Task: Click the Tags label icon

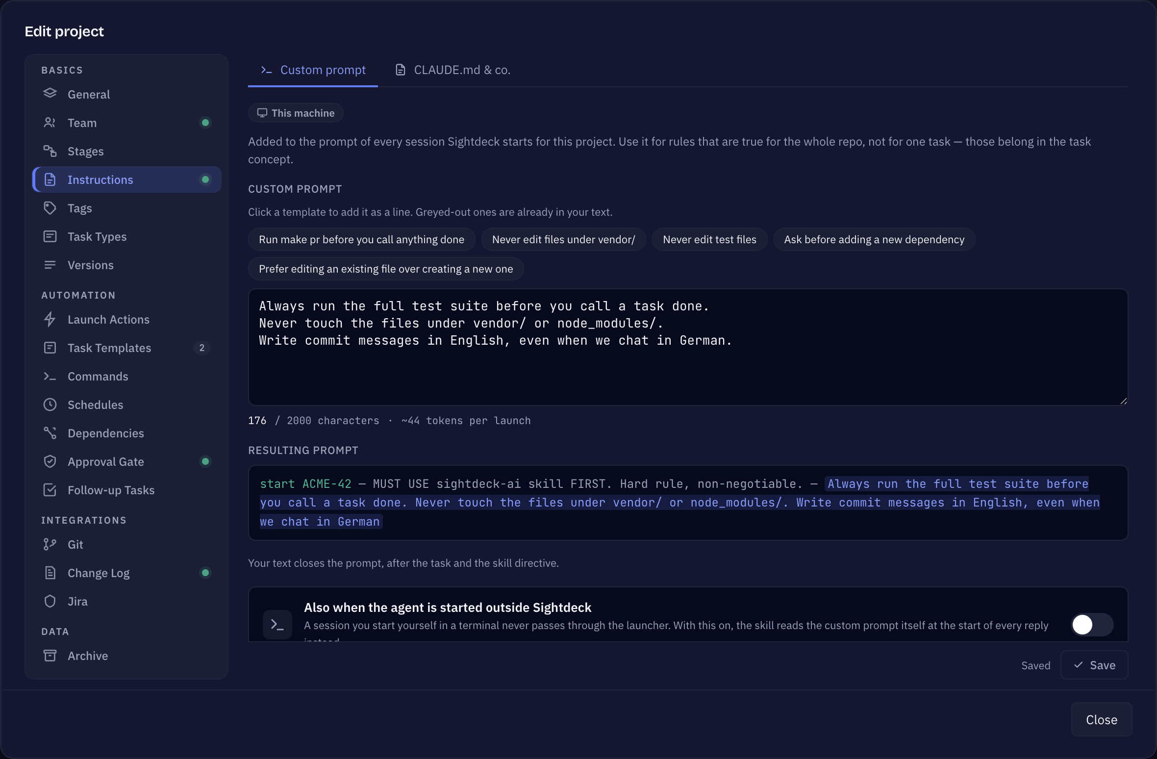Action: [50, 208]
